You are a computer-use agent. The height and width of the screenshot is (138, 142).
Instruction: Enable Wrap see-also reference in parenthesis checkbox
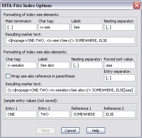[x=8, y=76]
